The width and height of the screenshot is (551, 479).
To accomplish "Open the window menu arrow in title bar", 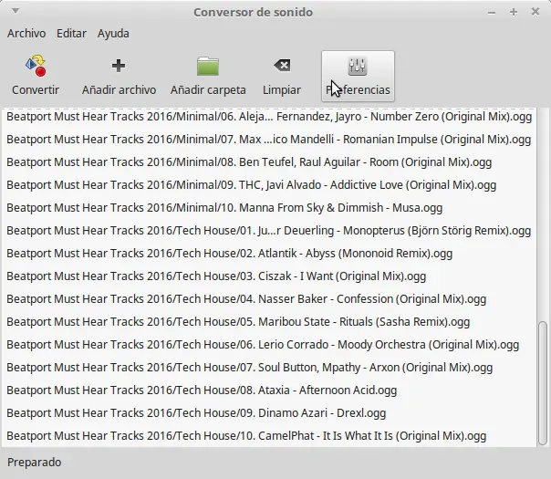I will pyautogui.click(x=16, y=11).
